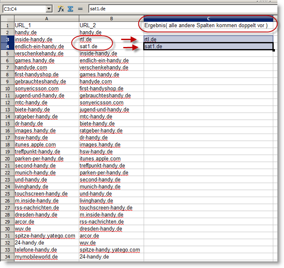Image resolution: width=284 pixels, height=268 pixels.
Task: Click images.handy.de in column A
Action: pyautogui.click(x=47, y=131)
